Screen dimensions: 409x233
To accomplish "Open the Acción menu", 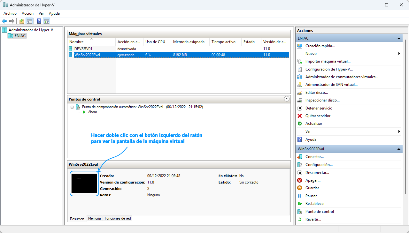I will click(x=27, y=13).
